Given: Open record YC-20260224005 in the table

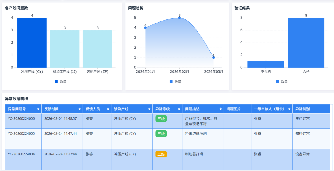Looking at the screenshot, I should point(21,133).
